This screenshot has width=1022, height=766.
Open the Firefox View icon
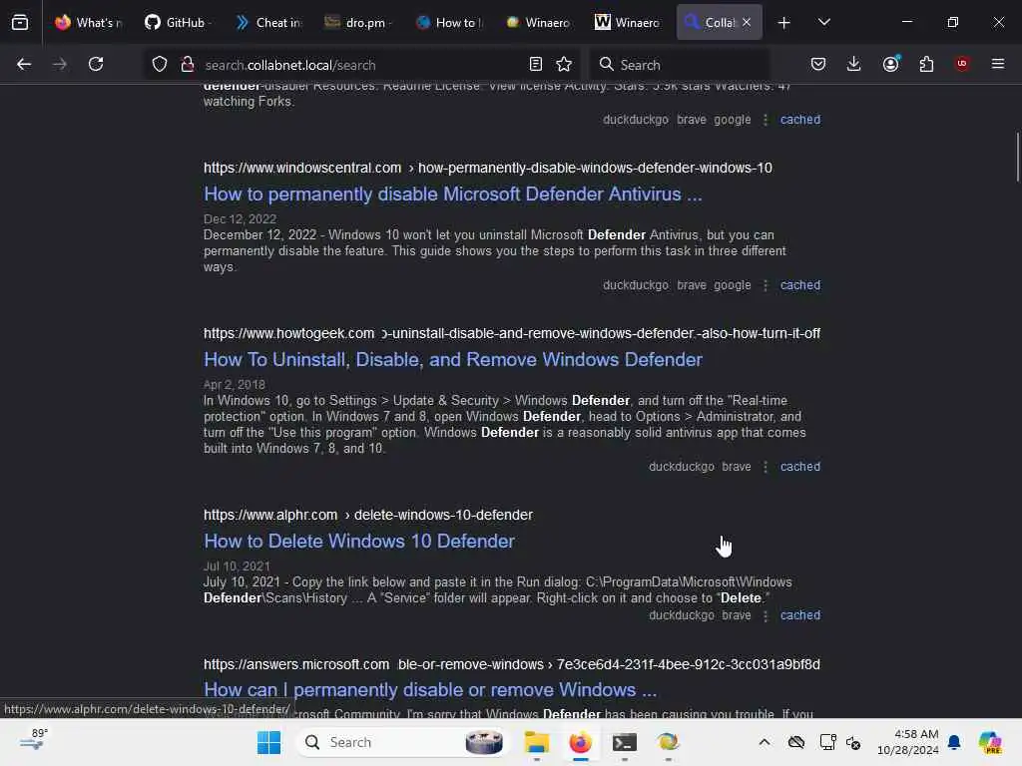(20, 22)
